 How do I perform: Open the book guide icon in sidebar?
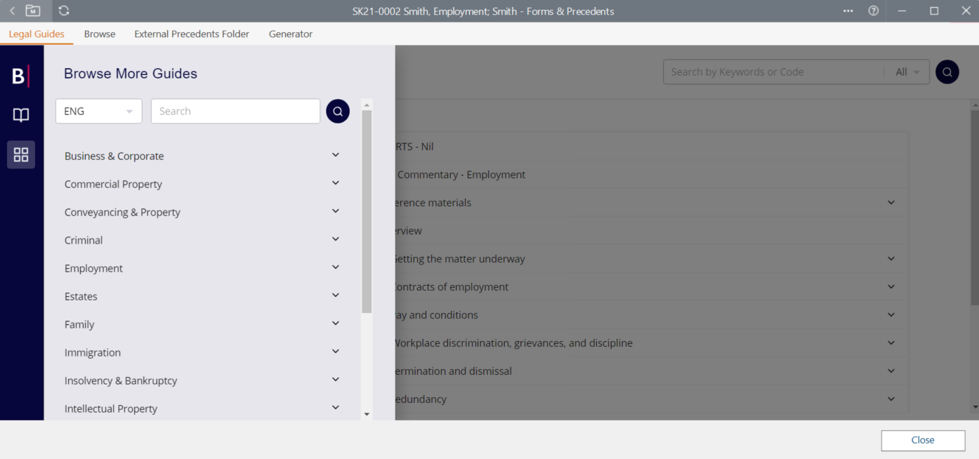pyautogui.click(x=21, y=115)
